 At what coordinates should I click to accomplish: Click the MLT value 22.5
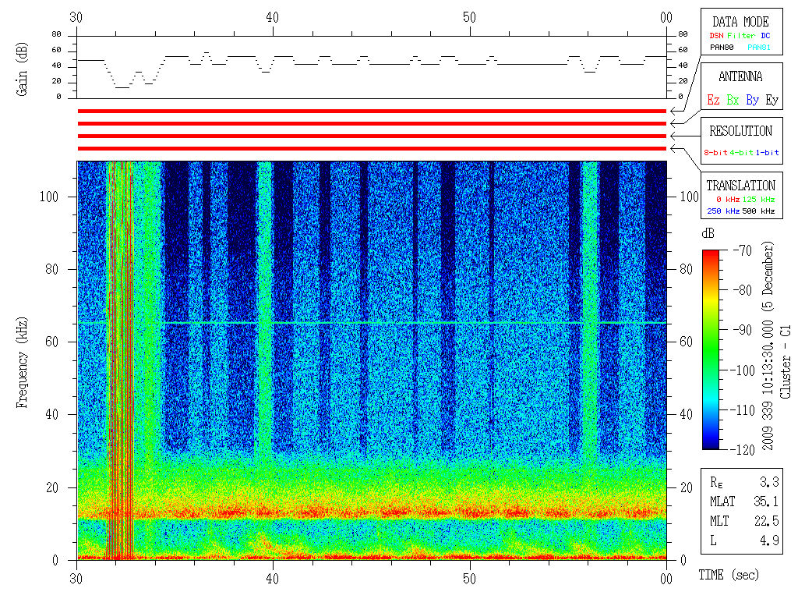click(766, 521)
